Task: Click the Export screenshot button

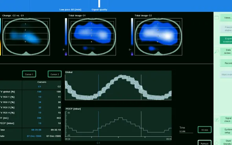Action: (226, 40)
